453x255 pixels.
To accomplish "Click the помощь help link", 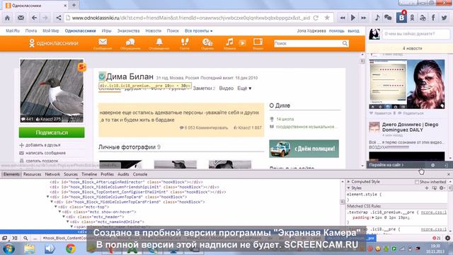I will [337, 30].
